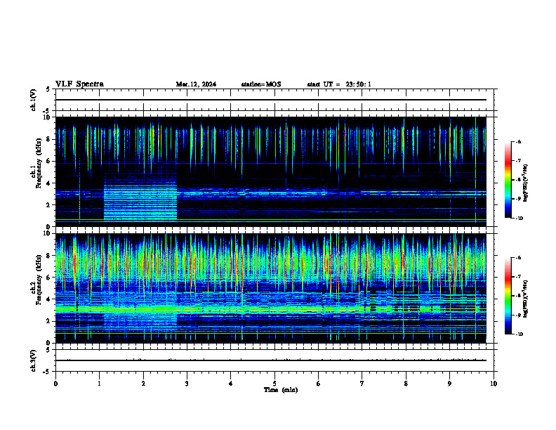Select the "start UT = 23:50: 1" text
This screenshot has width=556, height=430.
339,84
